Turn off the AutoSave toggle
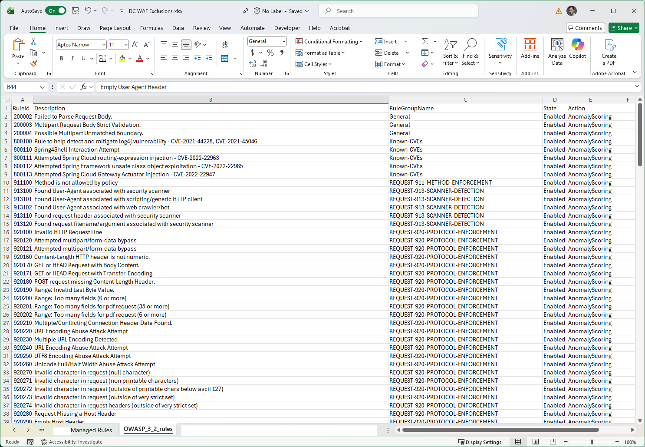Viewport: 645px width, 447px height. click(57, 11)
